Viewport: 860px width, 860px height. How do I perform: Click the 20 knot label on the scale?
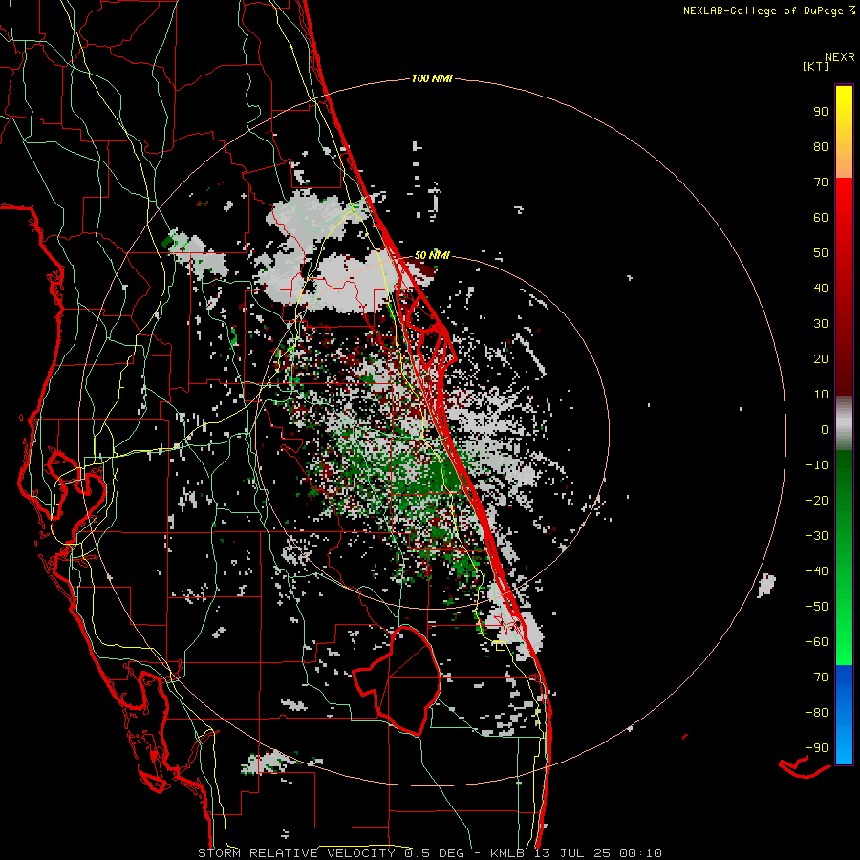pyautogui.click(x=821, y=358)
